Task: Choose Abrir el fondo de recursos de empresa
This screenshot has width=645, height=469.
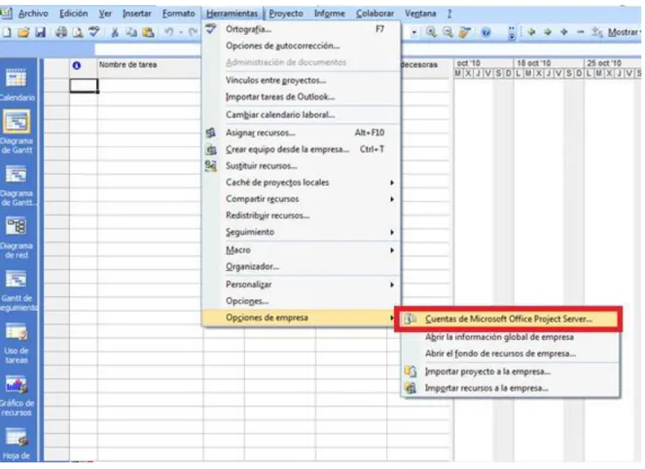Action: (x=510, y=353)
